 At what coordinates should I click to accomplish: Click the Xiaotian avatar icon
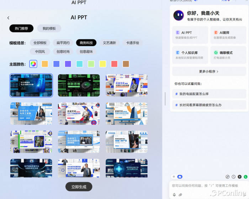point(179,15)
